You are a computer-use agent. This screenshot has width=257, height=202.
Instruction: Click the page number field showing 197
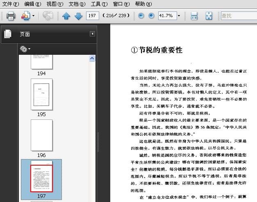pos(93,16)
